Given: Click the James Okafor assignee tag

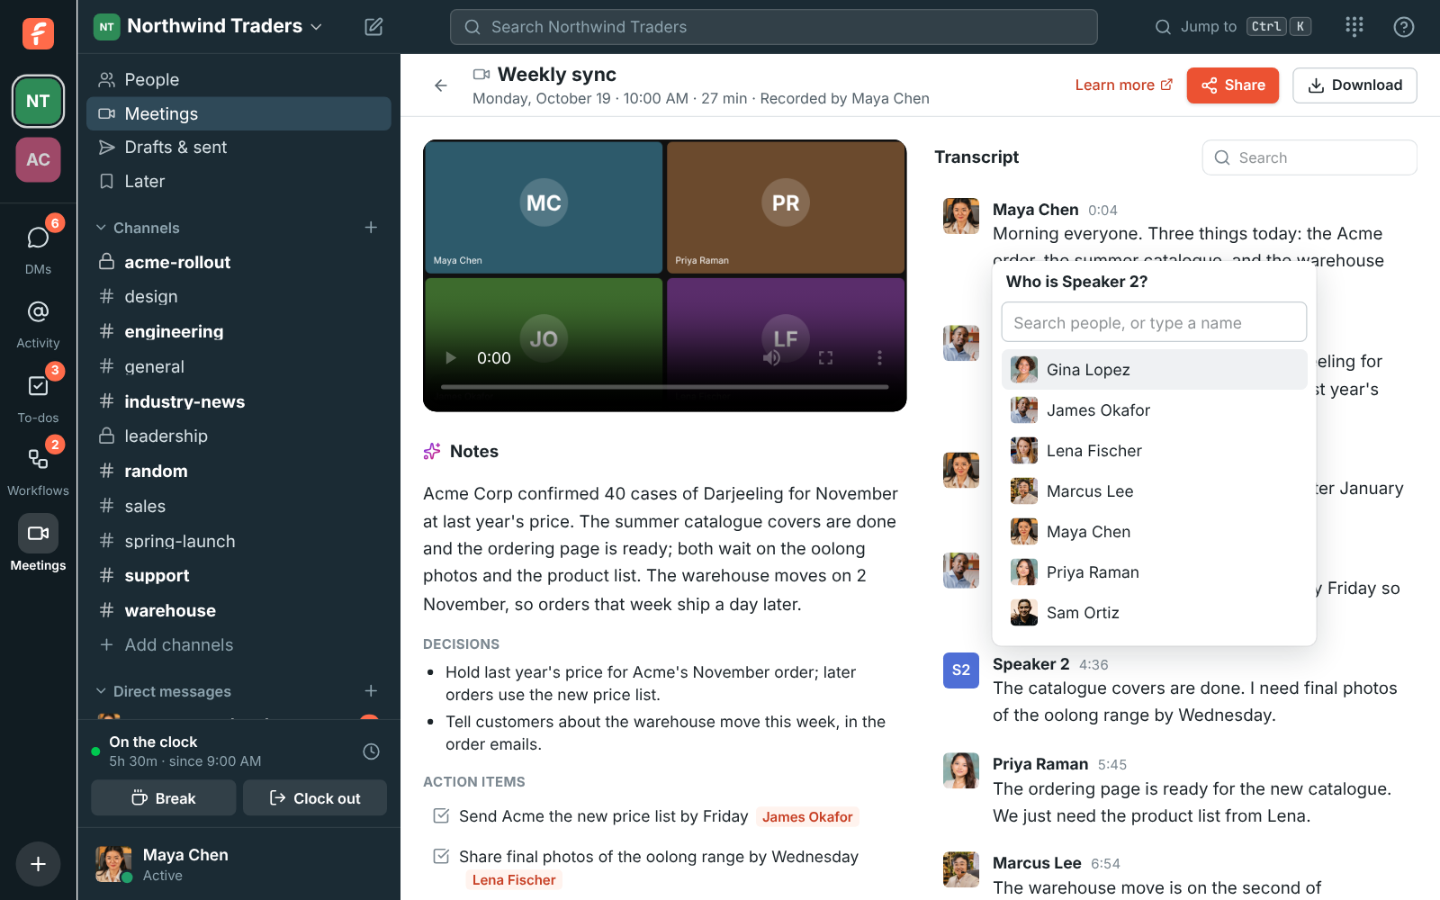Looking at the screenshot, I should pyautogui.click(x=807, y=817).
